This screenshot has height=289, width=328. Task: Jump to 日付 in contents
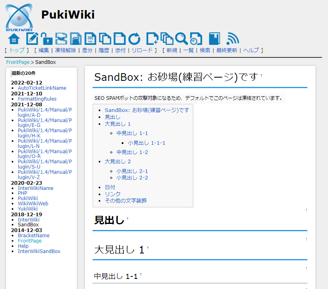(x=110, y=187)
